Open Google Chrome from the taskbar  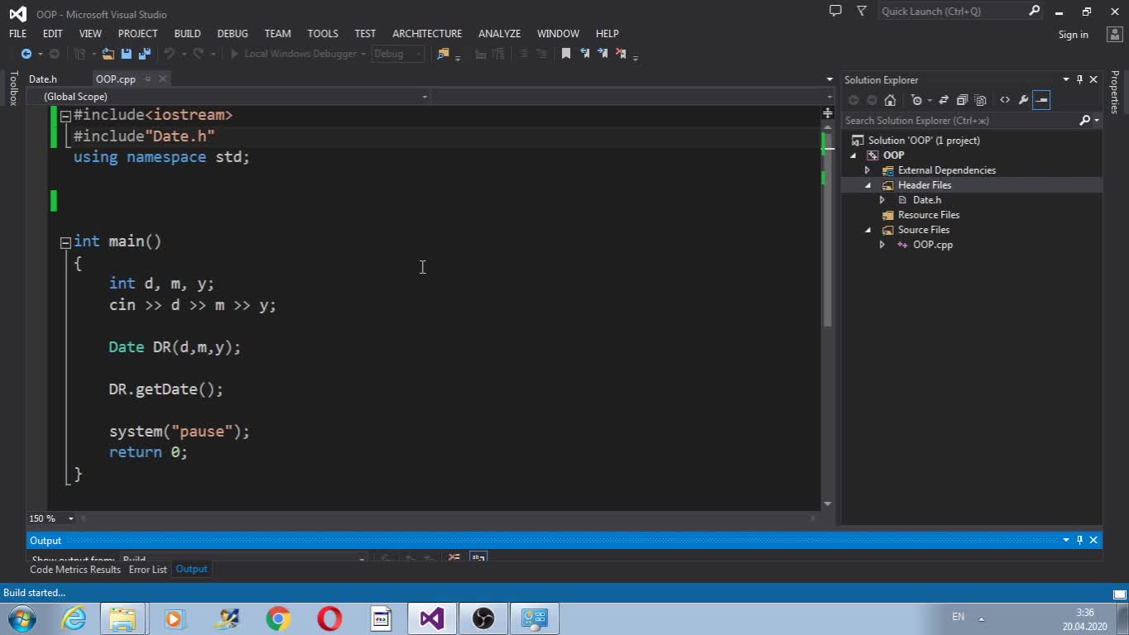pos(278,618)
